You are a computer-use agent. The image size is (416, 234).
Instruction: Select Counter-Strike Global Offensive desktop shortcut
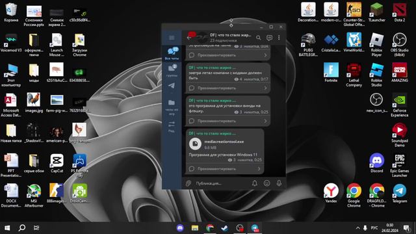tap(354, 14)
